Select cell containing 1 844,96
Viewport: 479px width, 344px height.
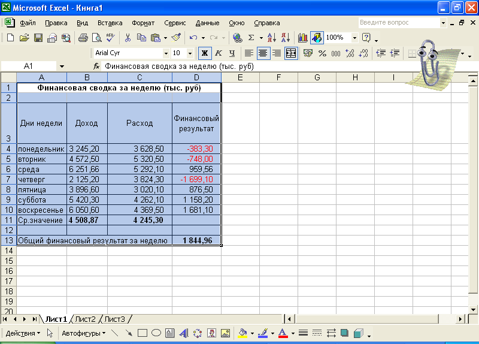[x=197, y=241]
